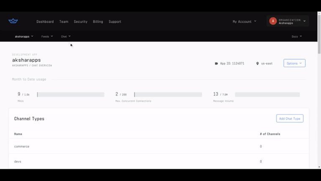The image size is (321, 181).
Task: Click the Add Chat Type button
Action: [x=290, y=119]
